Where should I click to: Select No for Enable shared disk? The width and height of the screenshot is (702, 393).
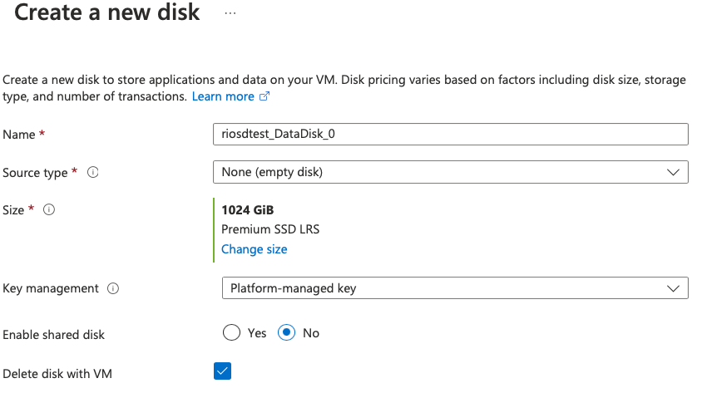[x=286, y=332]
